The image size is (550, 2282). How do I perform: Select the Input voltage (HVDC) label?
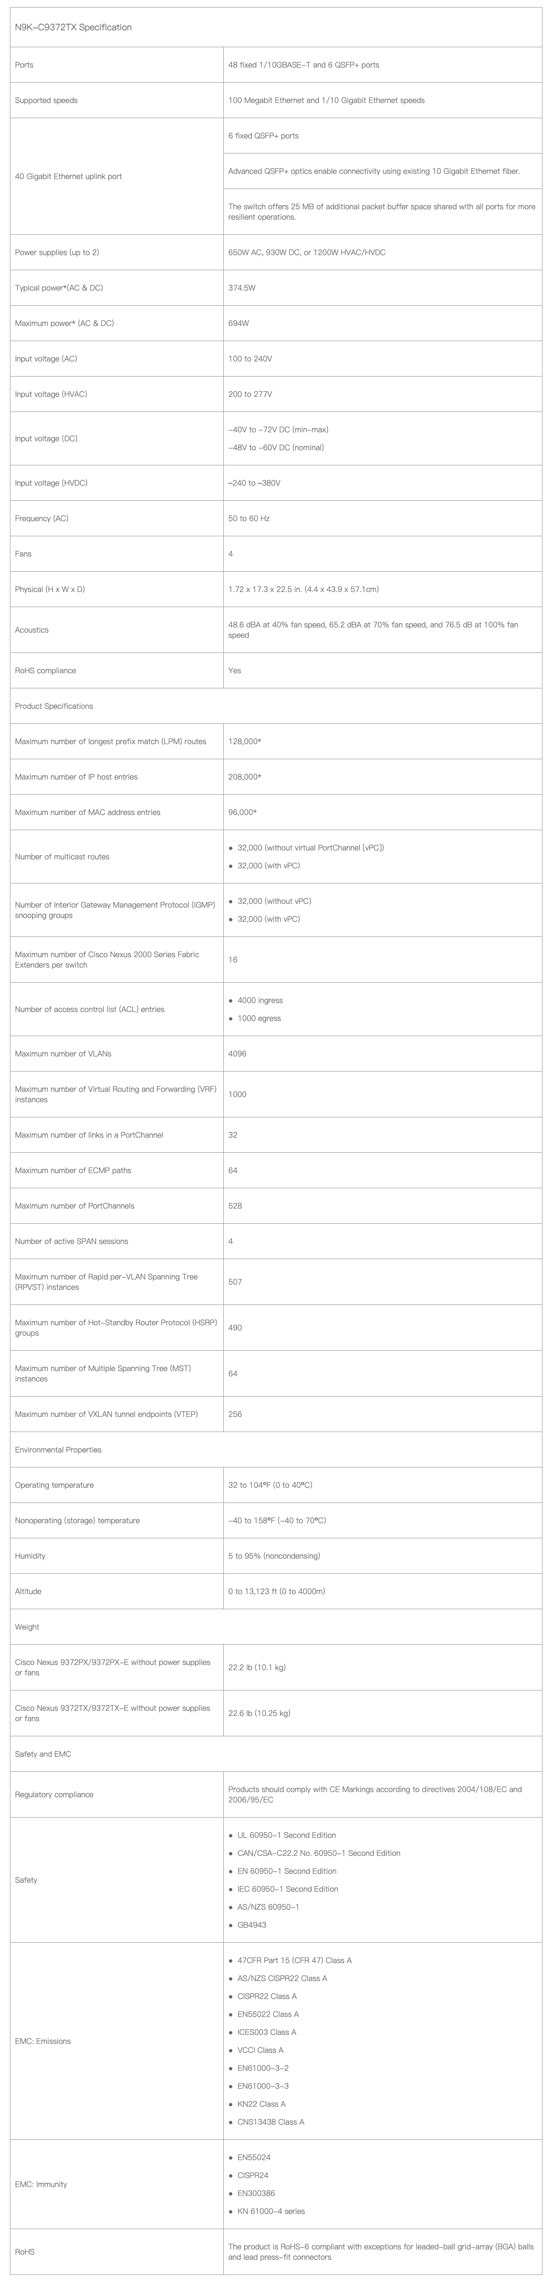(x=51, y=483)
